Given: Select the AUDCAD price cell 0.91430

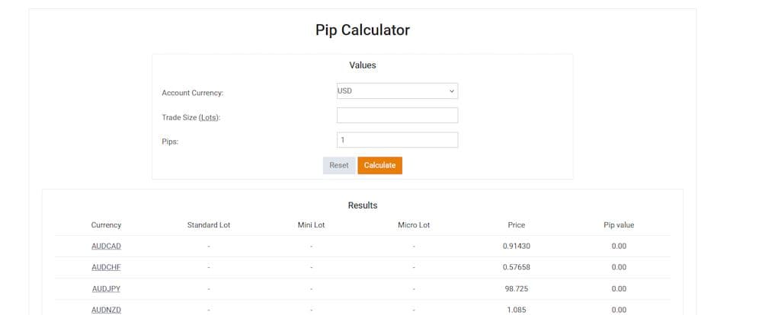Looking at the screenshot, I should click(516, 246).
